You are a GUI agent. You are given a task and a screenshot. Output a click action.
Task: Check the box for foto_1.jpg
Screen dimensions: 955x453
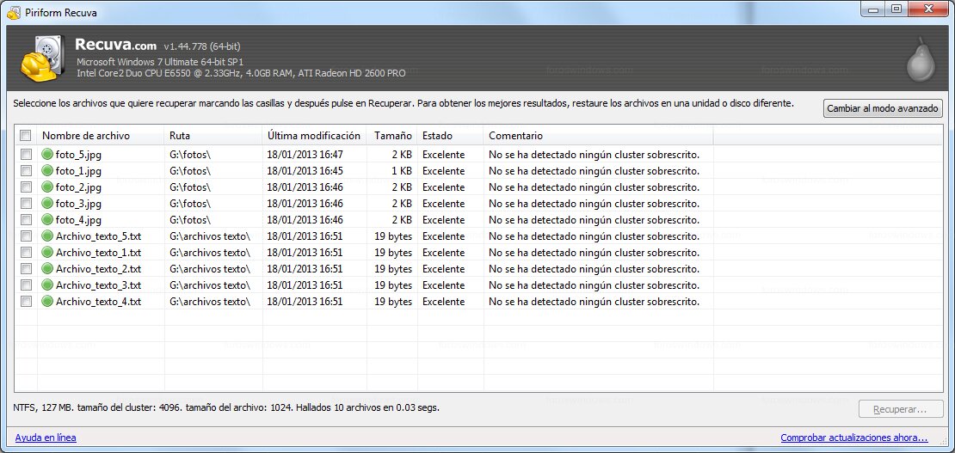click(x=26, y=171)
